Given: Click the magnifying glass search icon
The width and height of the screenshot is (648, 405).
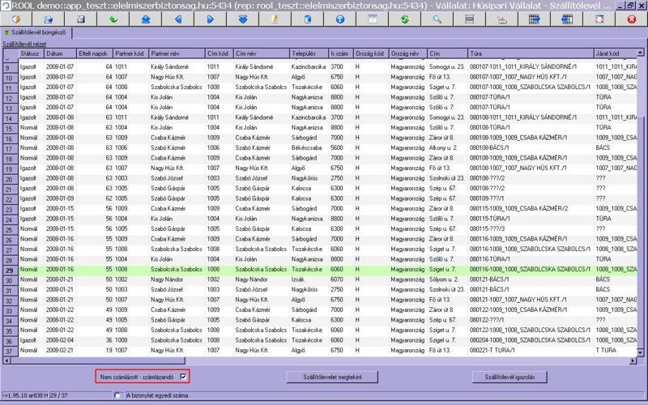Looking at the screenshot, I should pos(436,19).
